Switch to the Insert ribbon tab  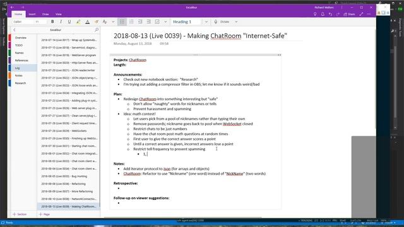tap(32, 14)
